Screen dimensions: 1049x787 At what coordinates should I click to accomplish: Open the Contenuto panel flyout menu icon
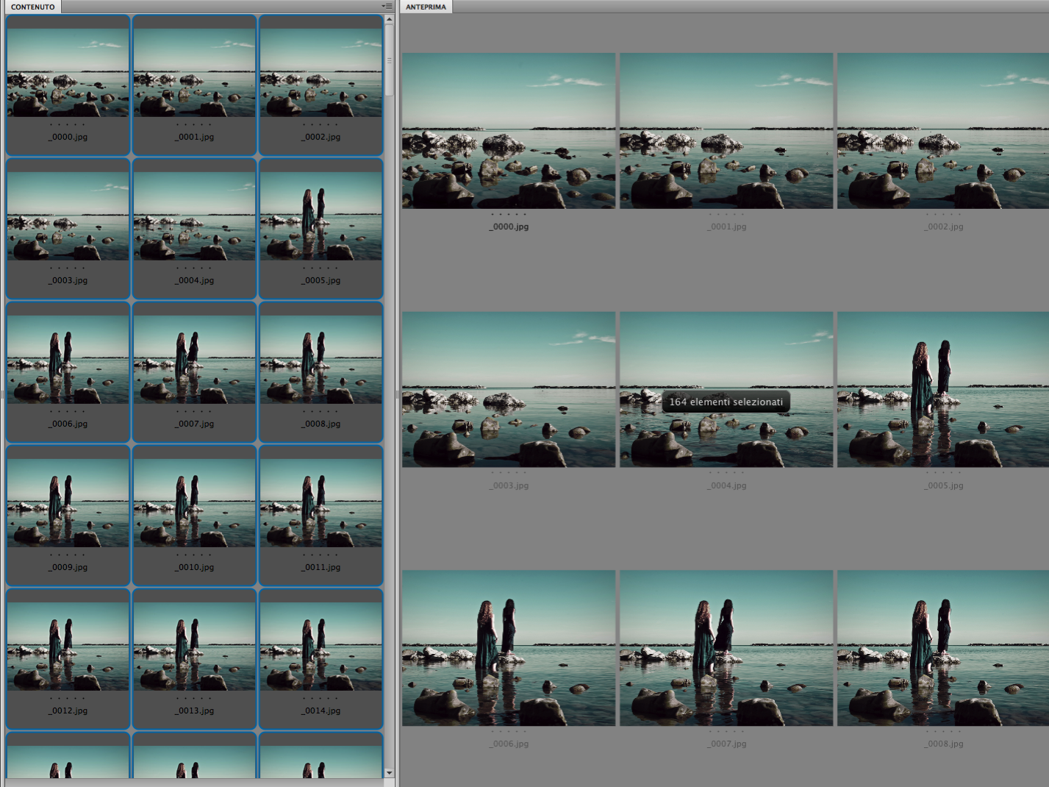tap(387, 7)
